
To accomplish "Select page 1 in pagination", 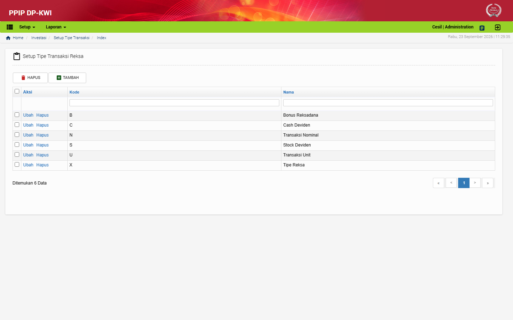I will pyautogui.click(x=464, y=183).
